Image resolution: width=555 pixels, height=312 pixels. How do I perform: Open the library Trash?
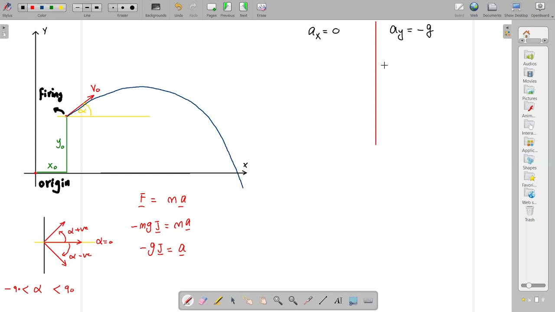click(529, 214)
